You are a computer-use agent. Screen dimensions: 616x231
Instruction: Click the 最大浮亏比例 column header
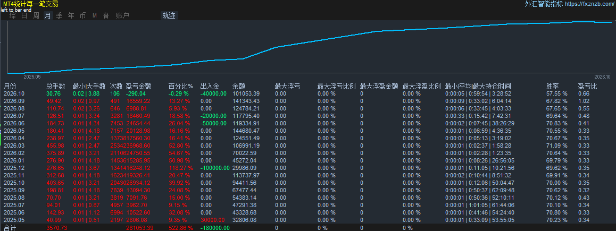point(336,86)
